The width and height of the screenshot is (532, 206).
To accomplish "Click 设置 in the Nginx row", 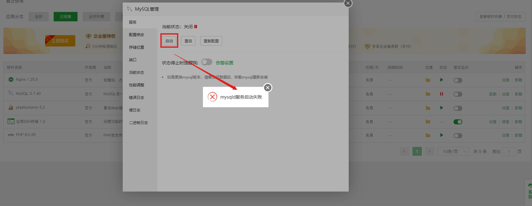I will pos(505,80).
